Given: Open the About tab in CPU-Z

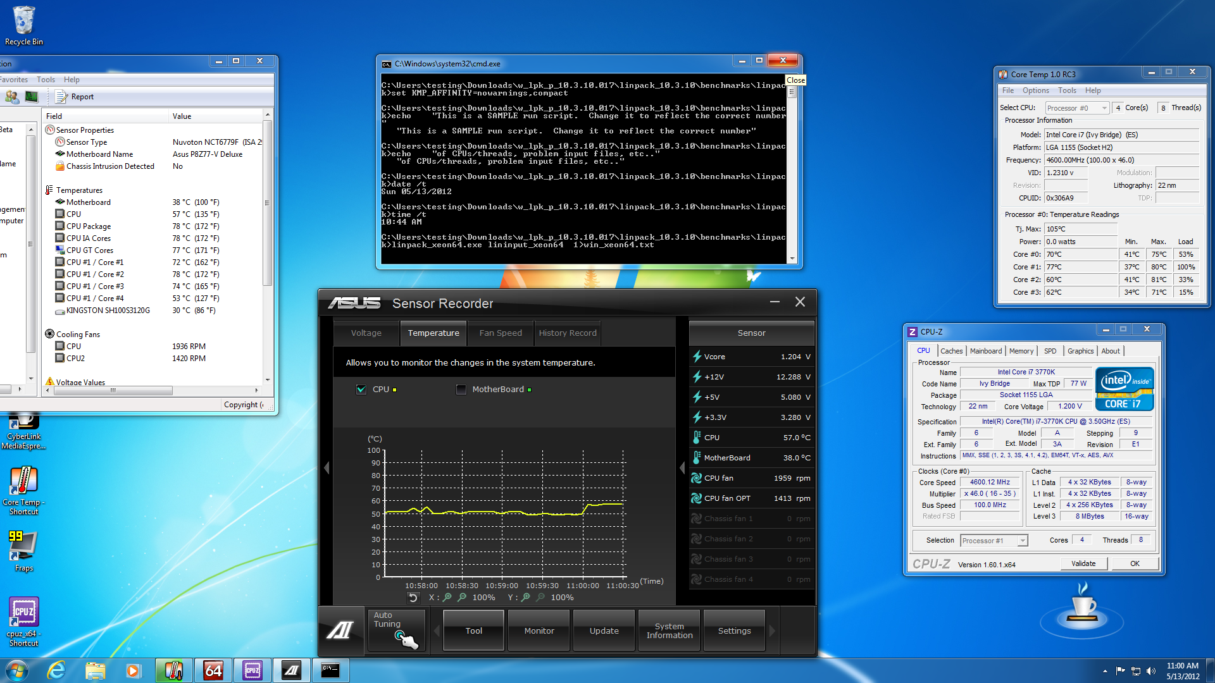Looking at the screenshot, I should click(x=1111, y=351).
